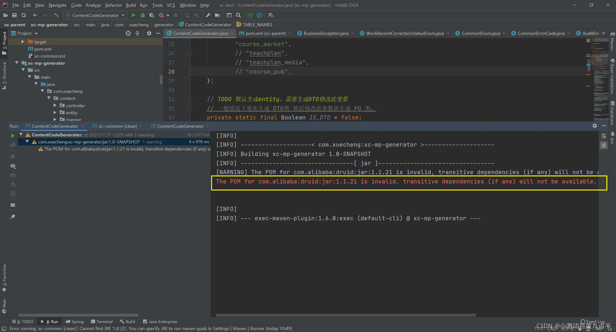Click the Synchronize refresh toolbar icon
The height and width of the screenshot is (332, 616).
pyautogui.click(x=23, y=15)
